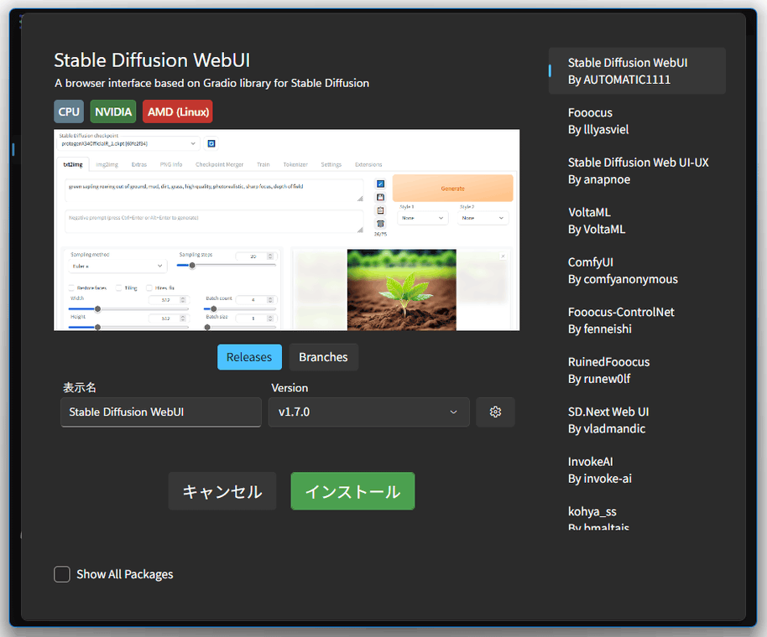Pick ComfyUI by comfyanonymous
The image size is (767, 637).
tap(637, 270)
